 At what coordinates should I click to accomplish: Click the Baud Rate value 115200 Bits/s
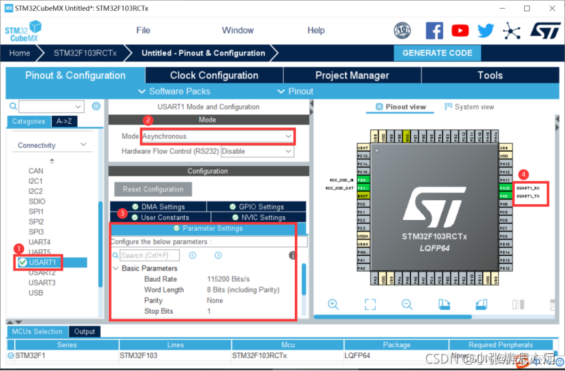pos(228,279)
